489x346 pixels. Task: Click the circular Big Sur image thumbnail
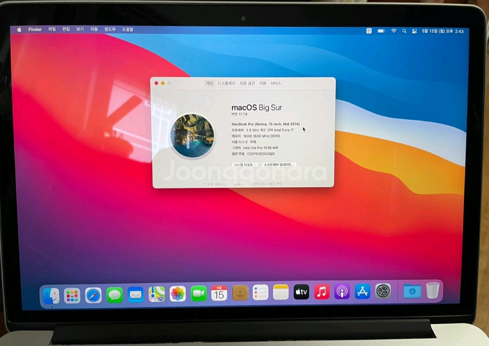click(x=193, y=136)
